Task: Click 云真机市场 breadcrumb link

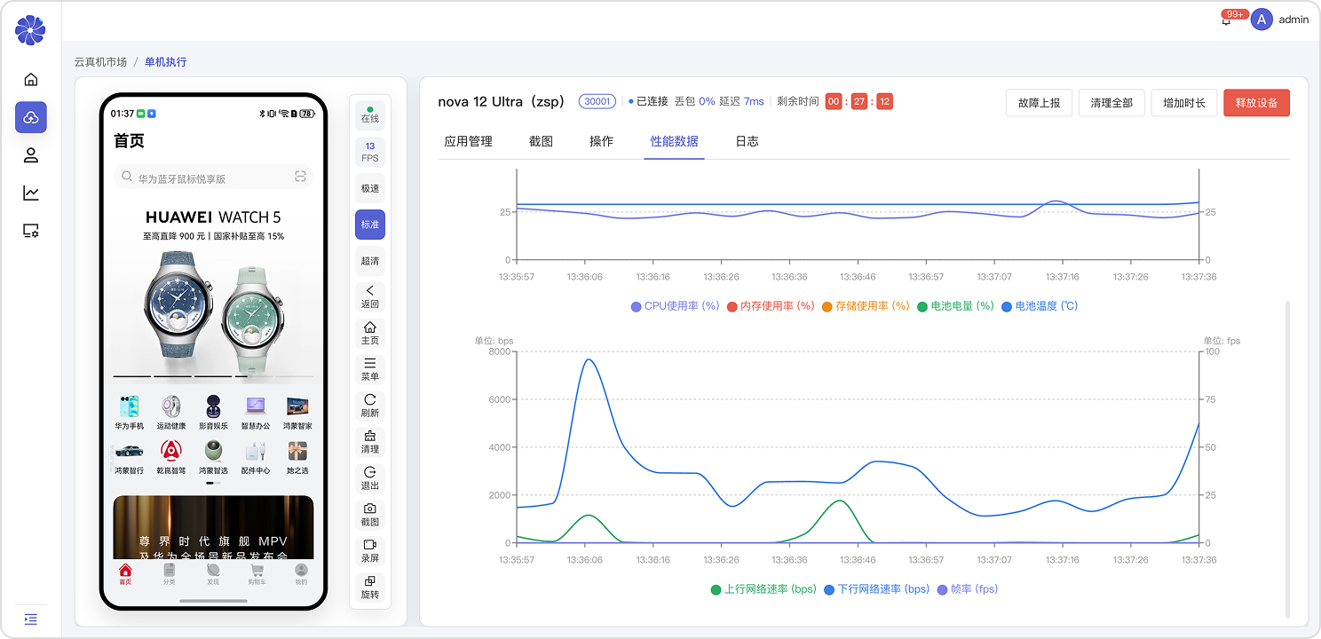Action: (x=100, y=62)
